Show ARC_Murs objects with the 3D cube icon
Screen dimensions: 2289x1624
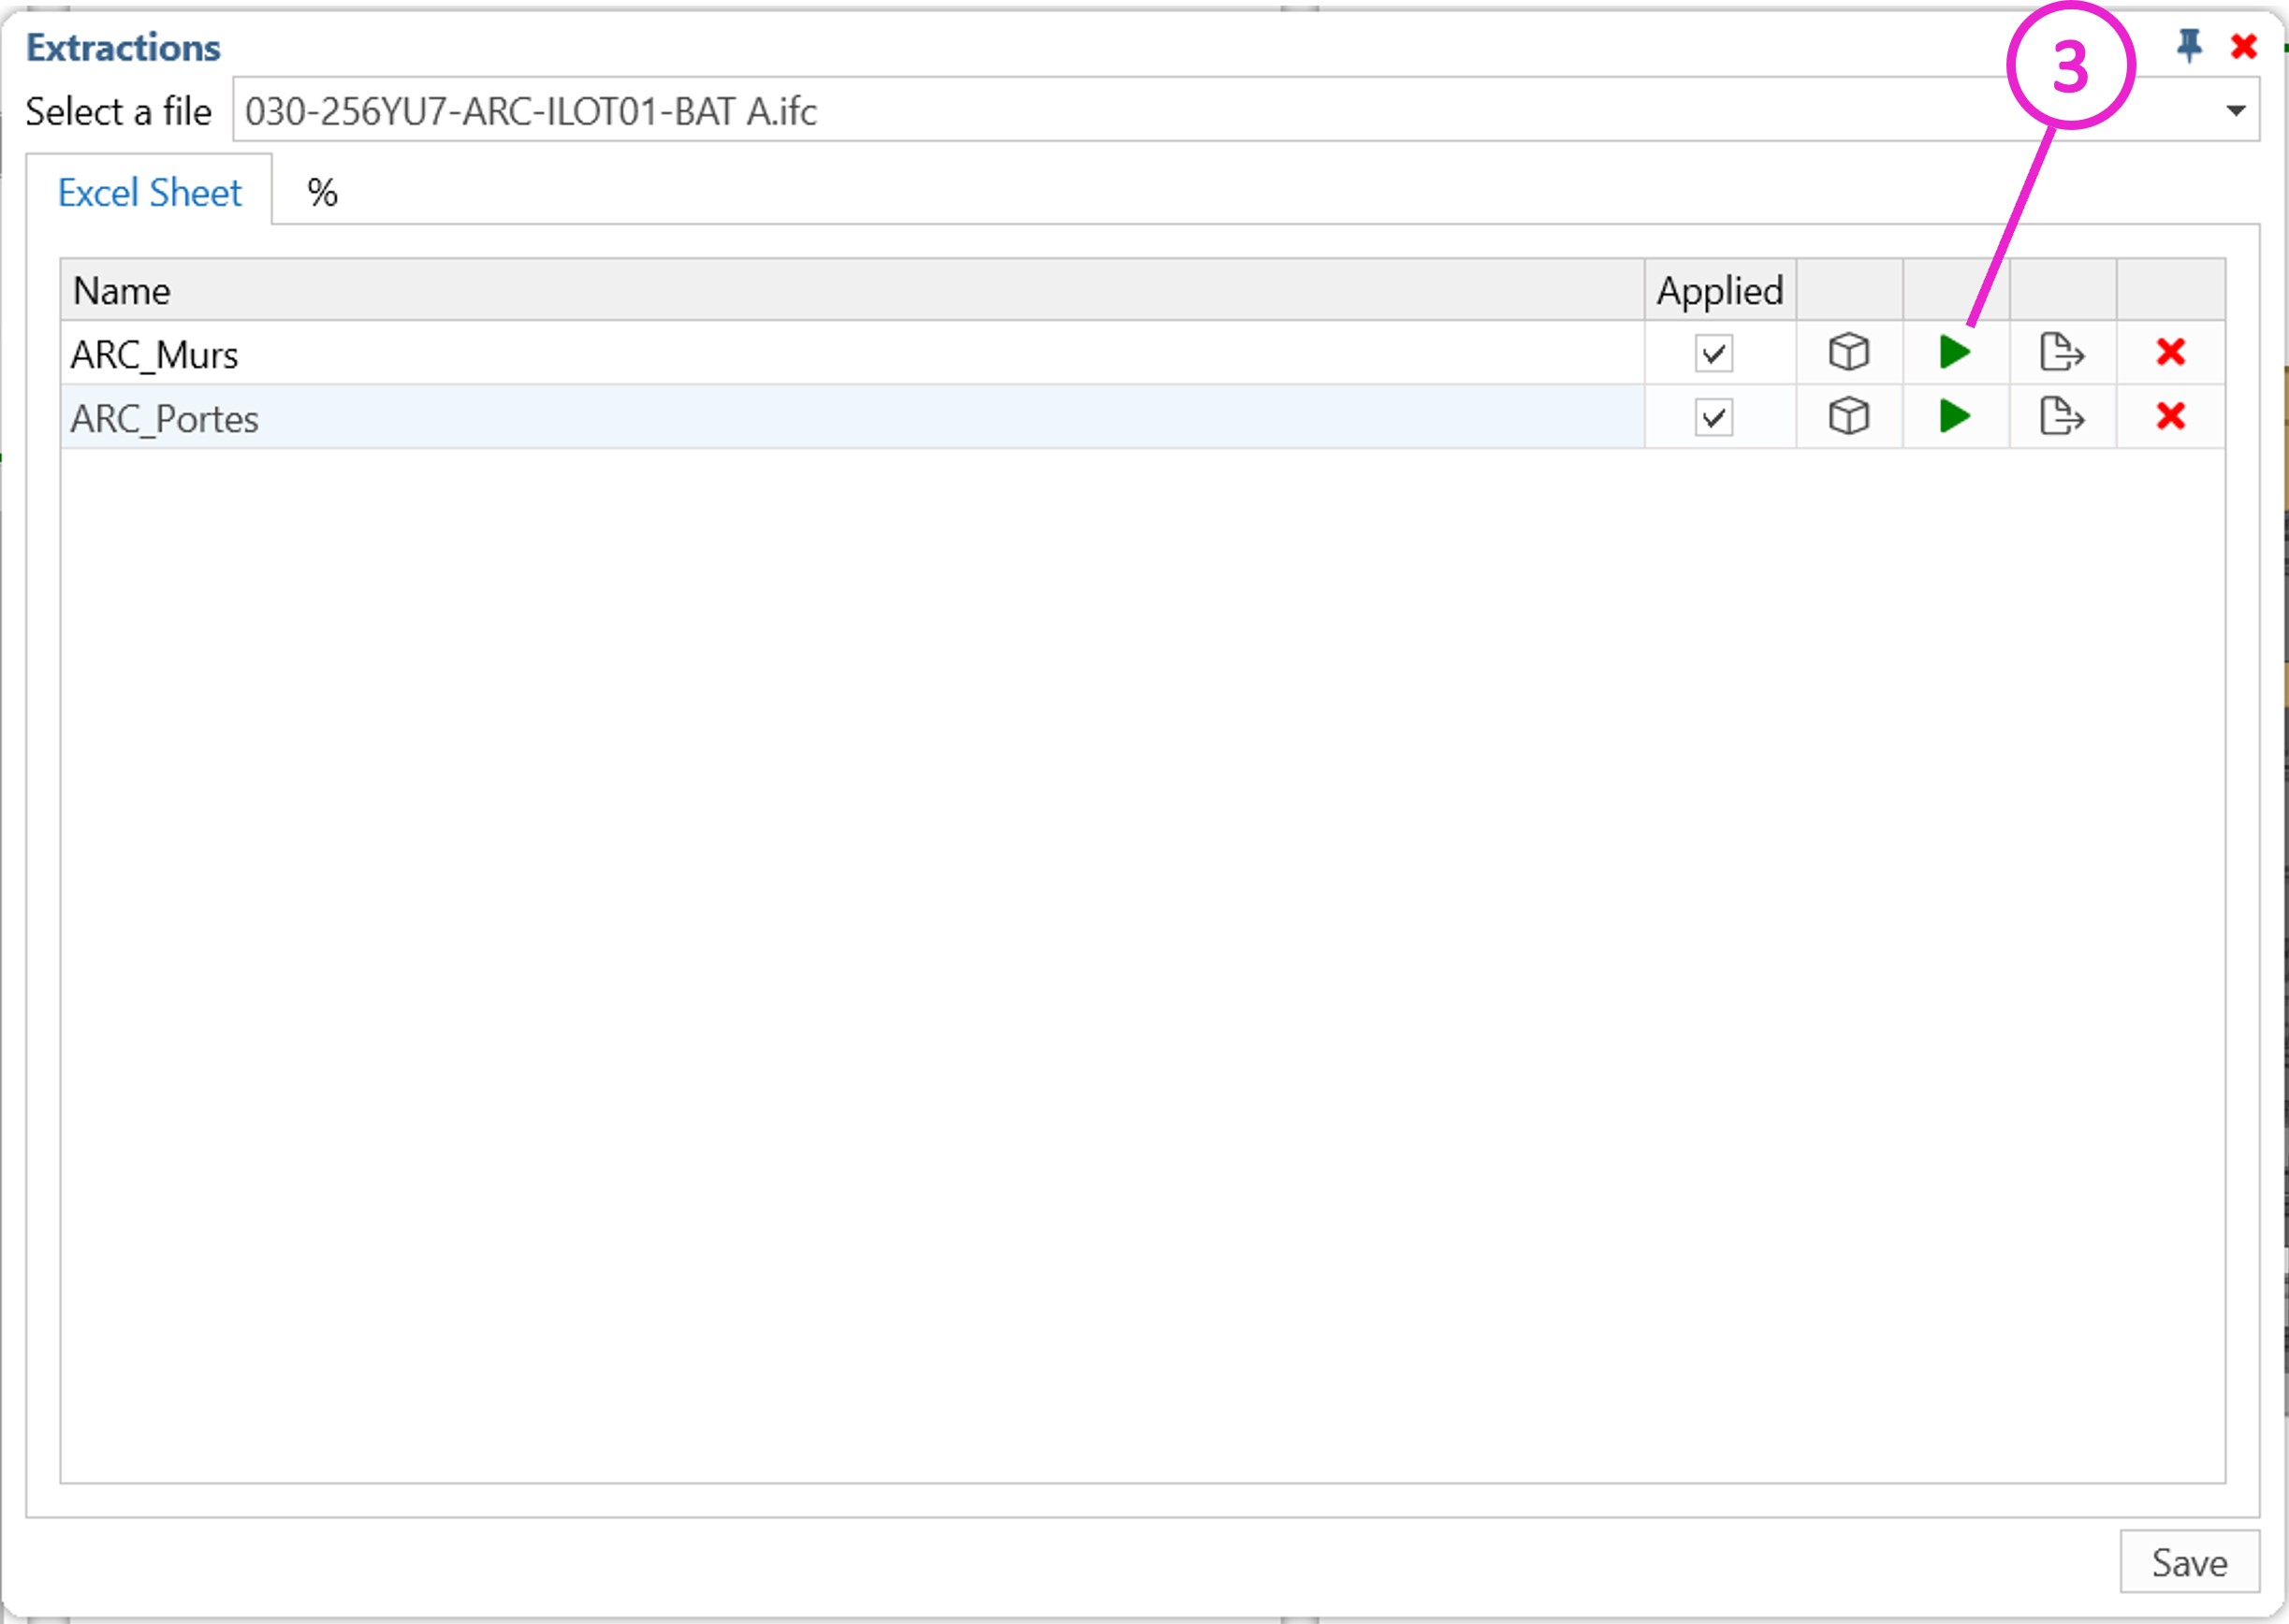point(1848,352)
